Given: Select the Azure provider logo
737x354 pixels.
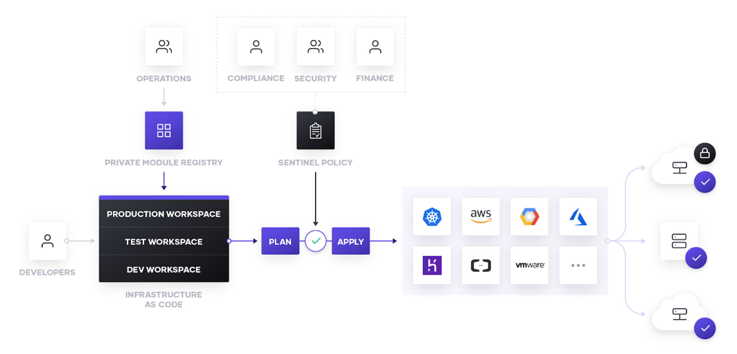Looking at the screenshot, I should [x=578, y=217].
